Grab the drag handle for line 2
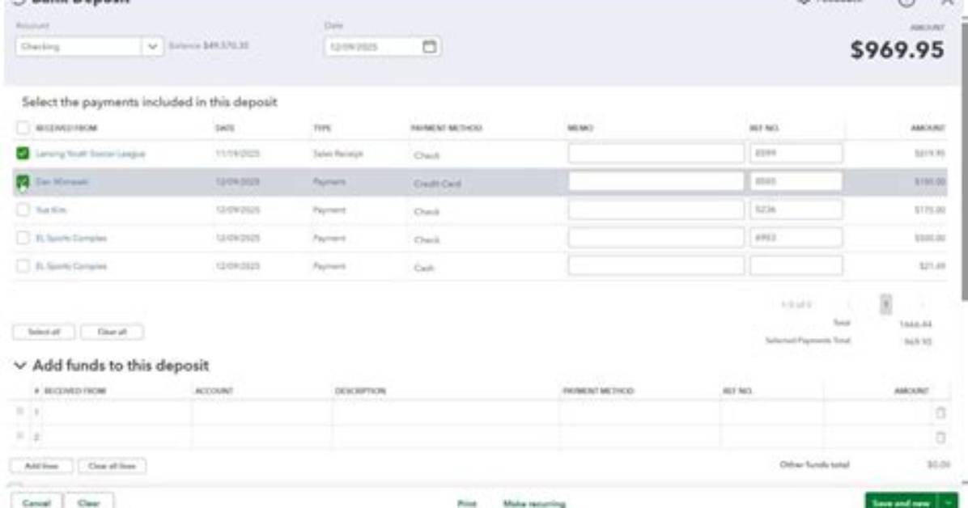Viewport: 968px width, 508px height. (x=19, y=436)
